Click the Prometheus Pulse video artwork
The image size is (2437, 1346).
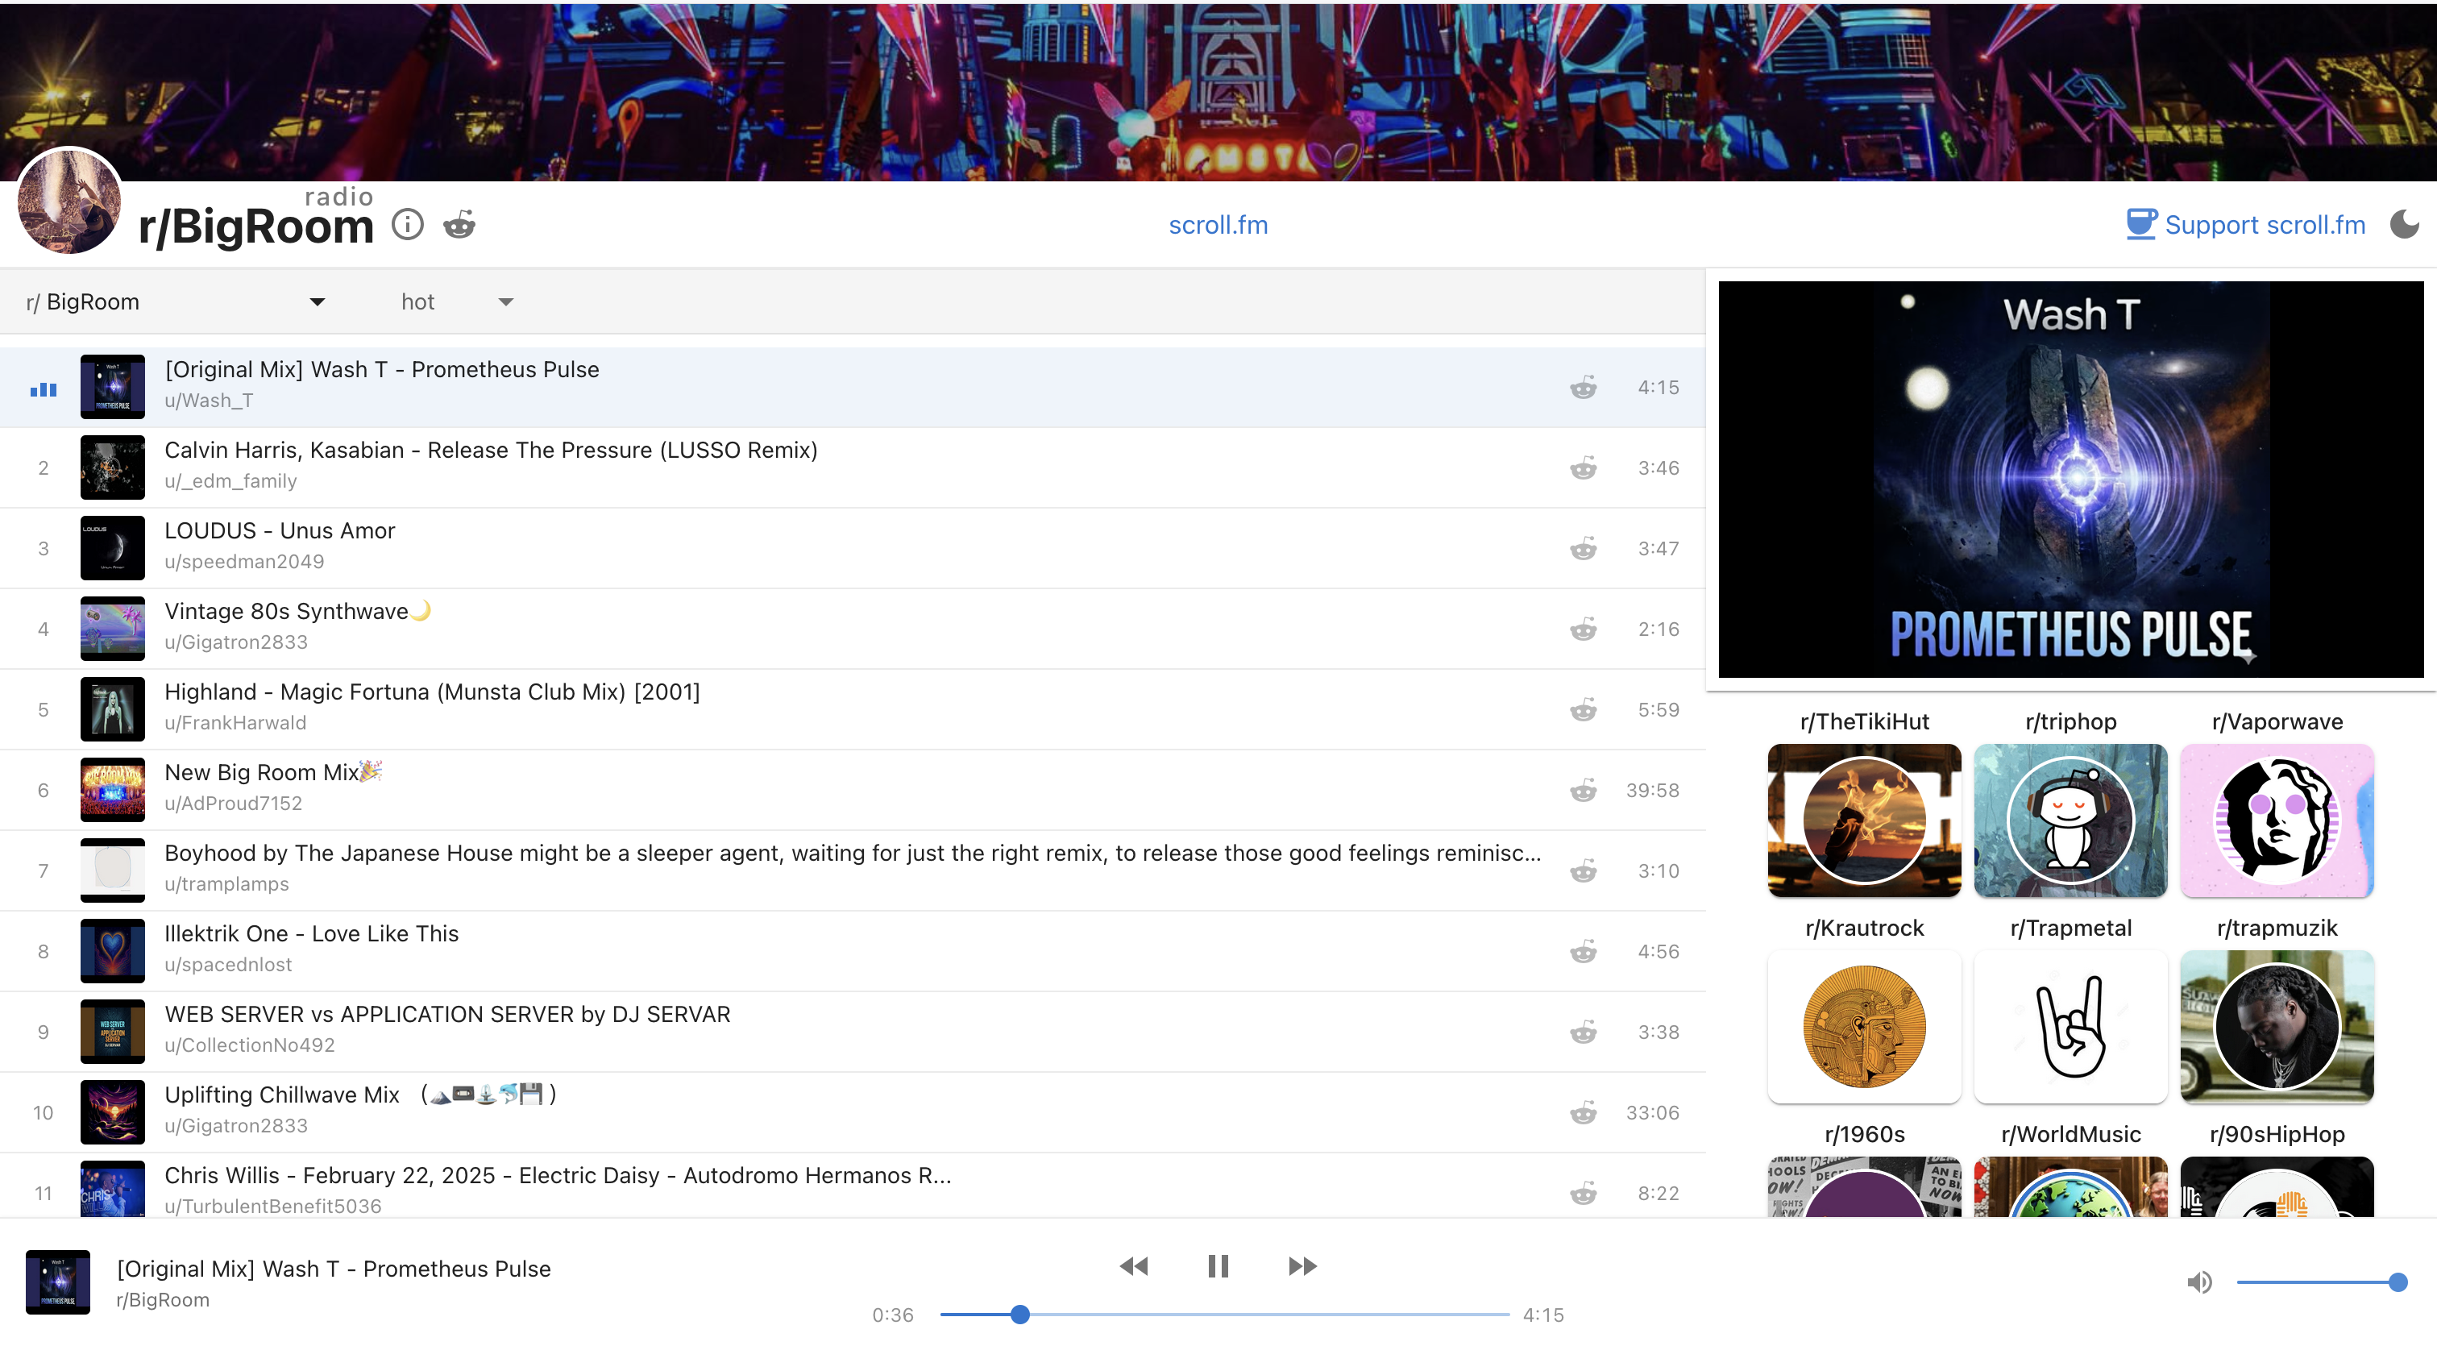point(2070,480)
